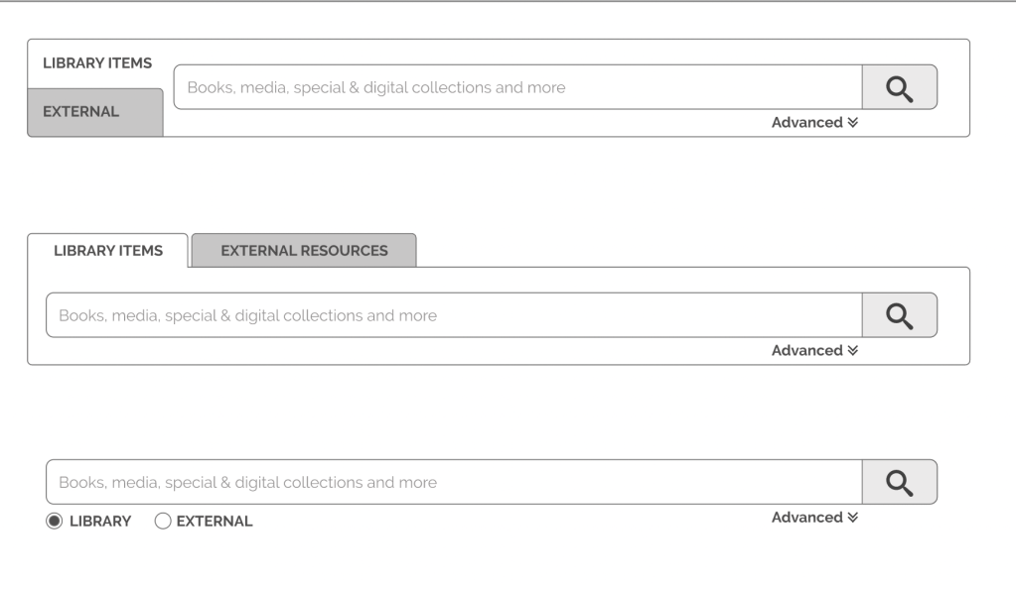The width and height of the screenshot is (1016, 589).
Task: Click the double-chevron icon in the vertical-tab panel
Action: pos(852,123)
